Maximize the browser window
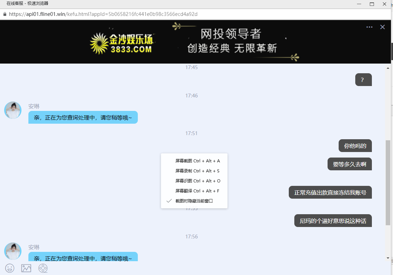The width and height of the screenshot is (393, 275). 372,4
